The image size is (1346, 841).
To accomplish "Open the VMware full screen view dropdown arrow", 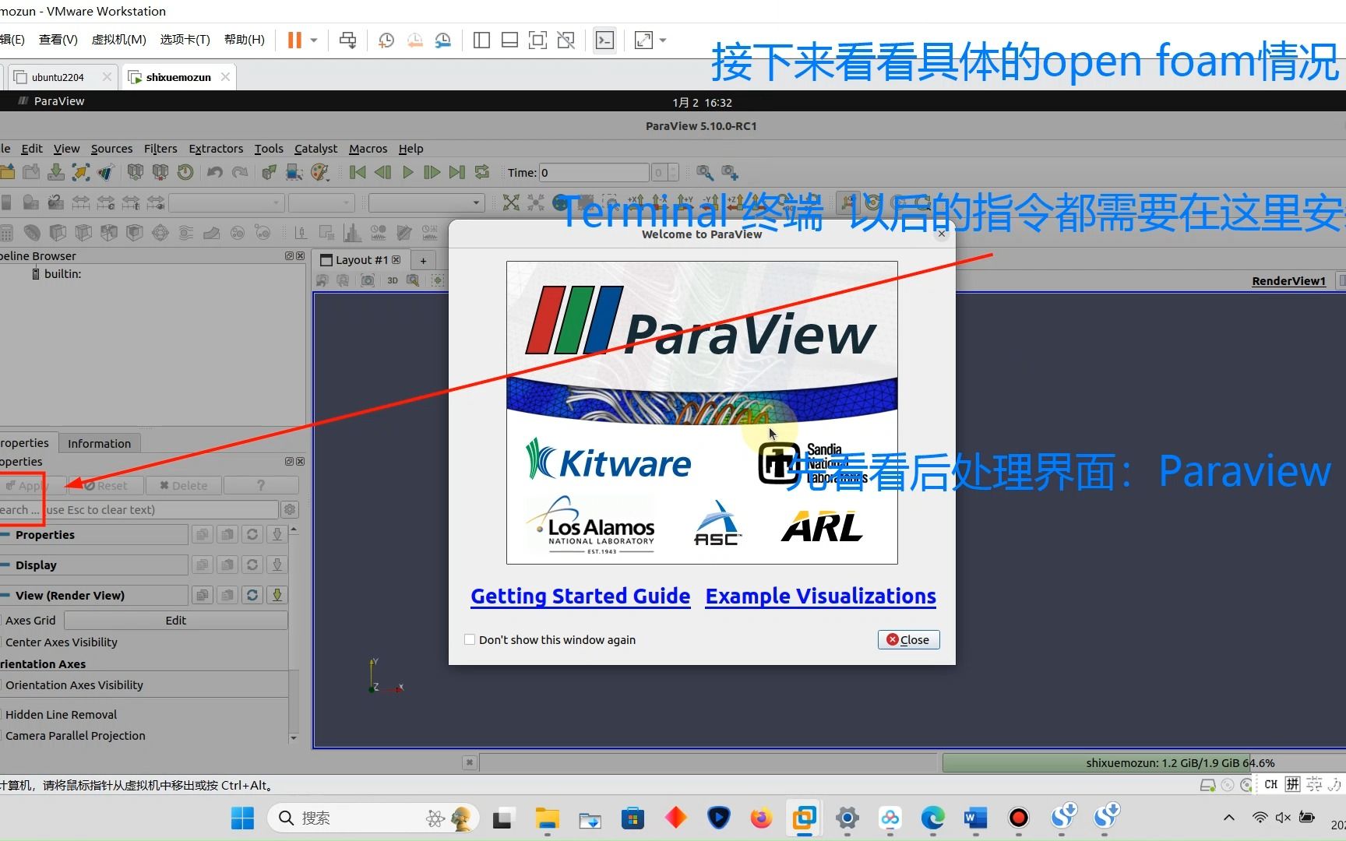I will (x=663, y=40).
